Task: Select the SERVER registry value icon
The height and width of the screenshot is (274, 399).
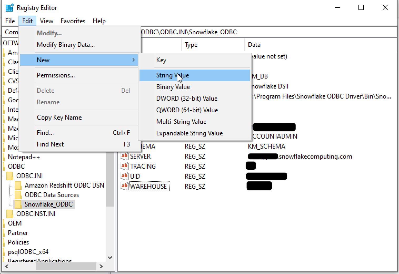Action: click(124, 156)
